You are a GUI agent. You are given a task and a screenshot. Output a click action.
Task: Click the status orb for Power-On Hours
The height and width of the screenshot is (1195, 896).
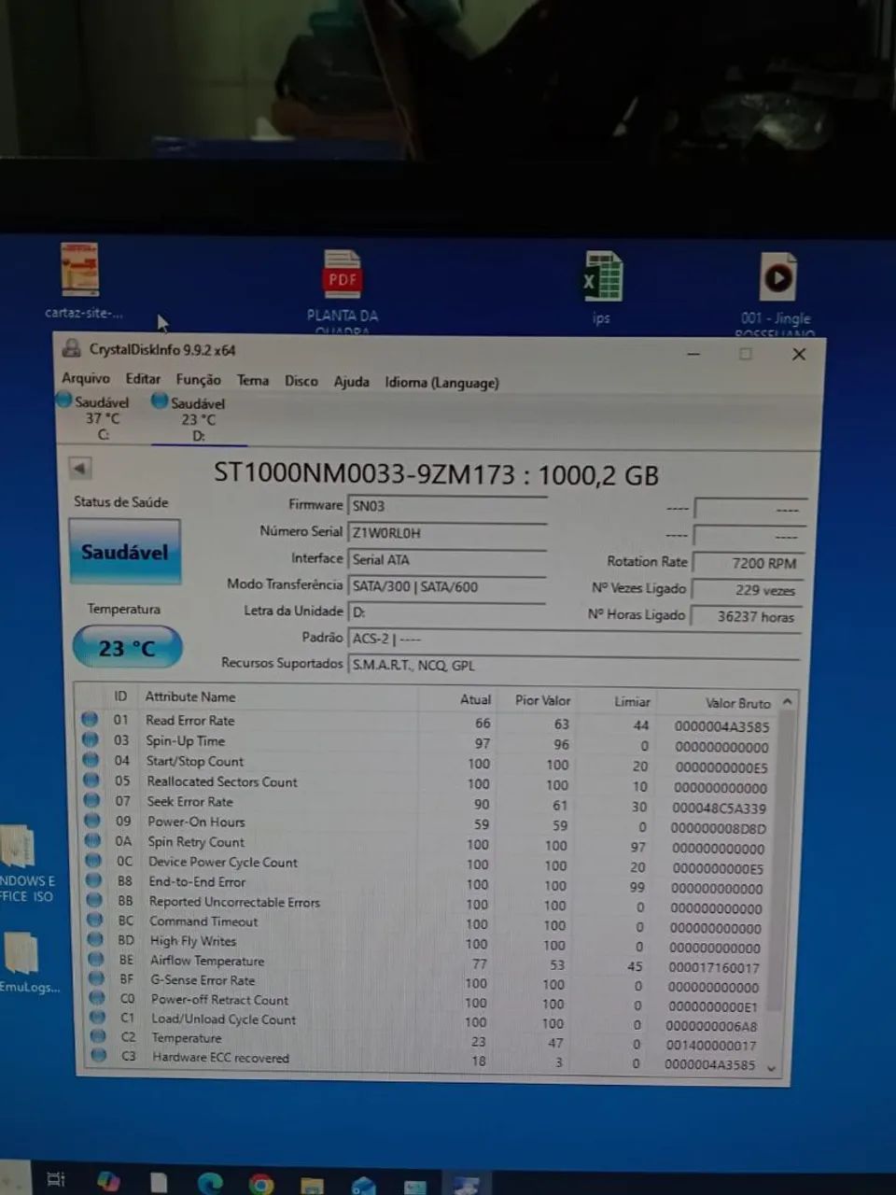(92, 821)
